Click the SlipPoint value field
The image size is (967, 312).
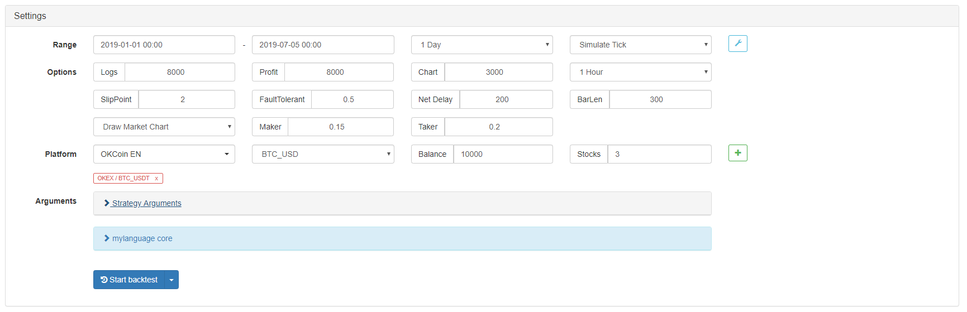[x=187, y=99]
